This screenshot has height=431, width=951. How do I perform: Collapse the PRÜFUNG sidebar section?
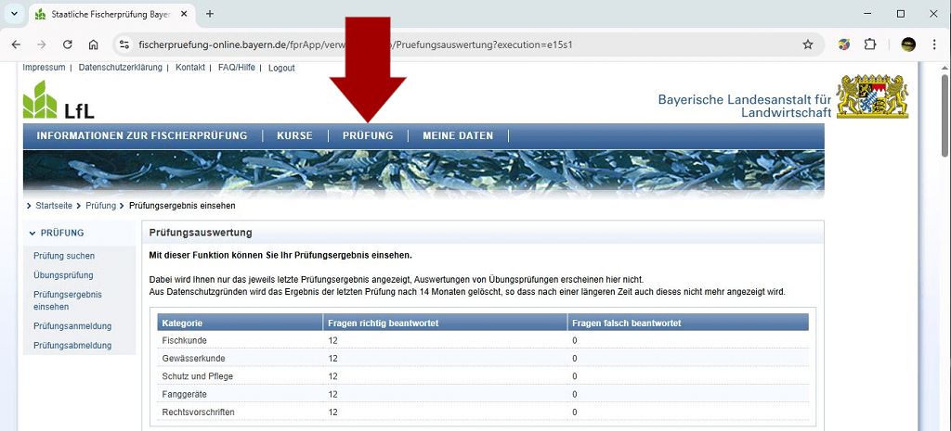pos(33,234)
